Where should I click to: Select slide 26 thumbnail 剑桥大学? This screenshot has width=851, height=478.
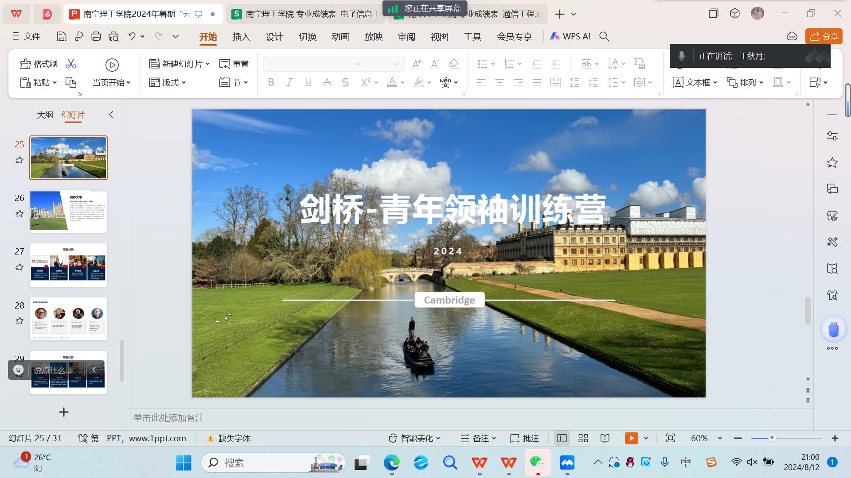(68, 212)
